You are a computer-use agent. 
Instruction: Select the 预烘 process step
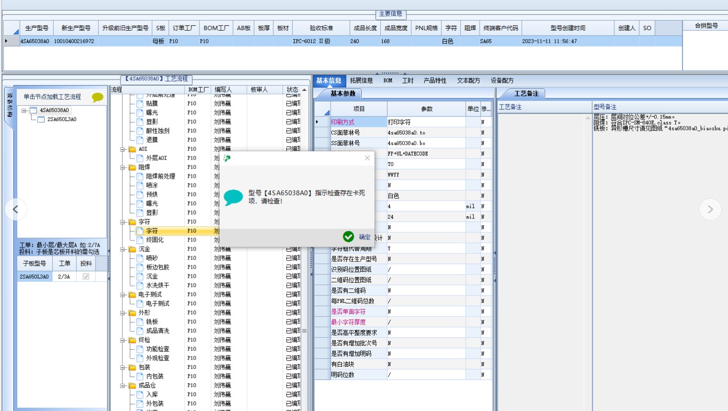pyautogui.click(x=152, y=194)
